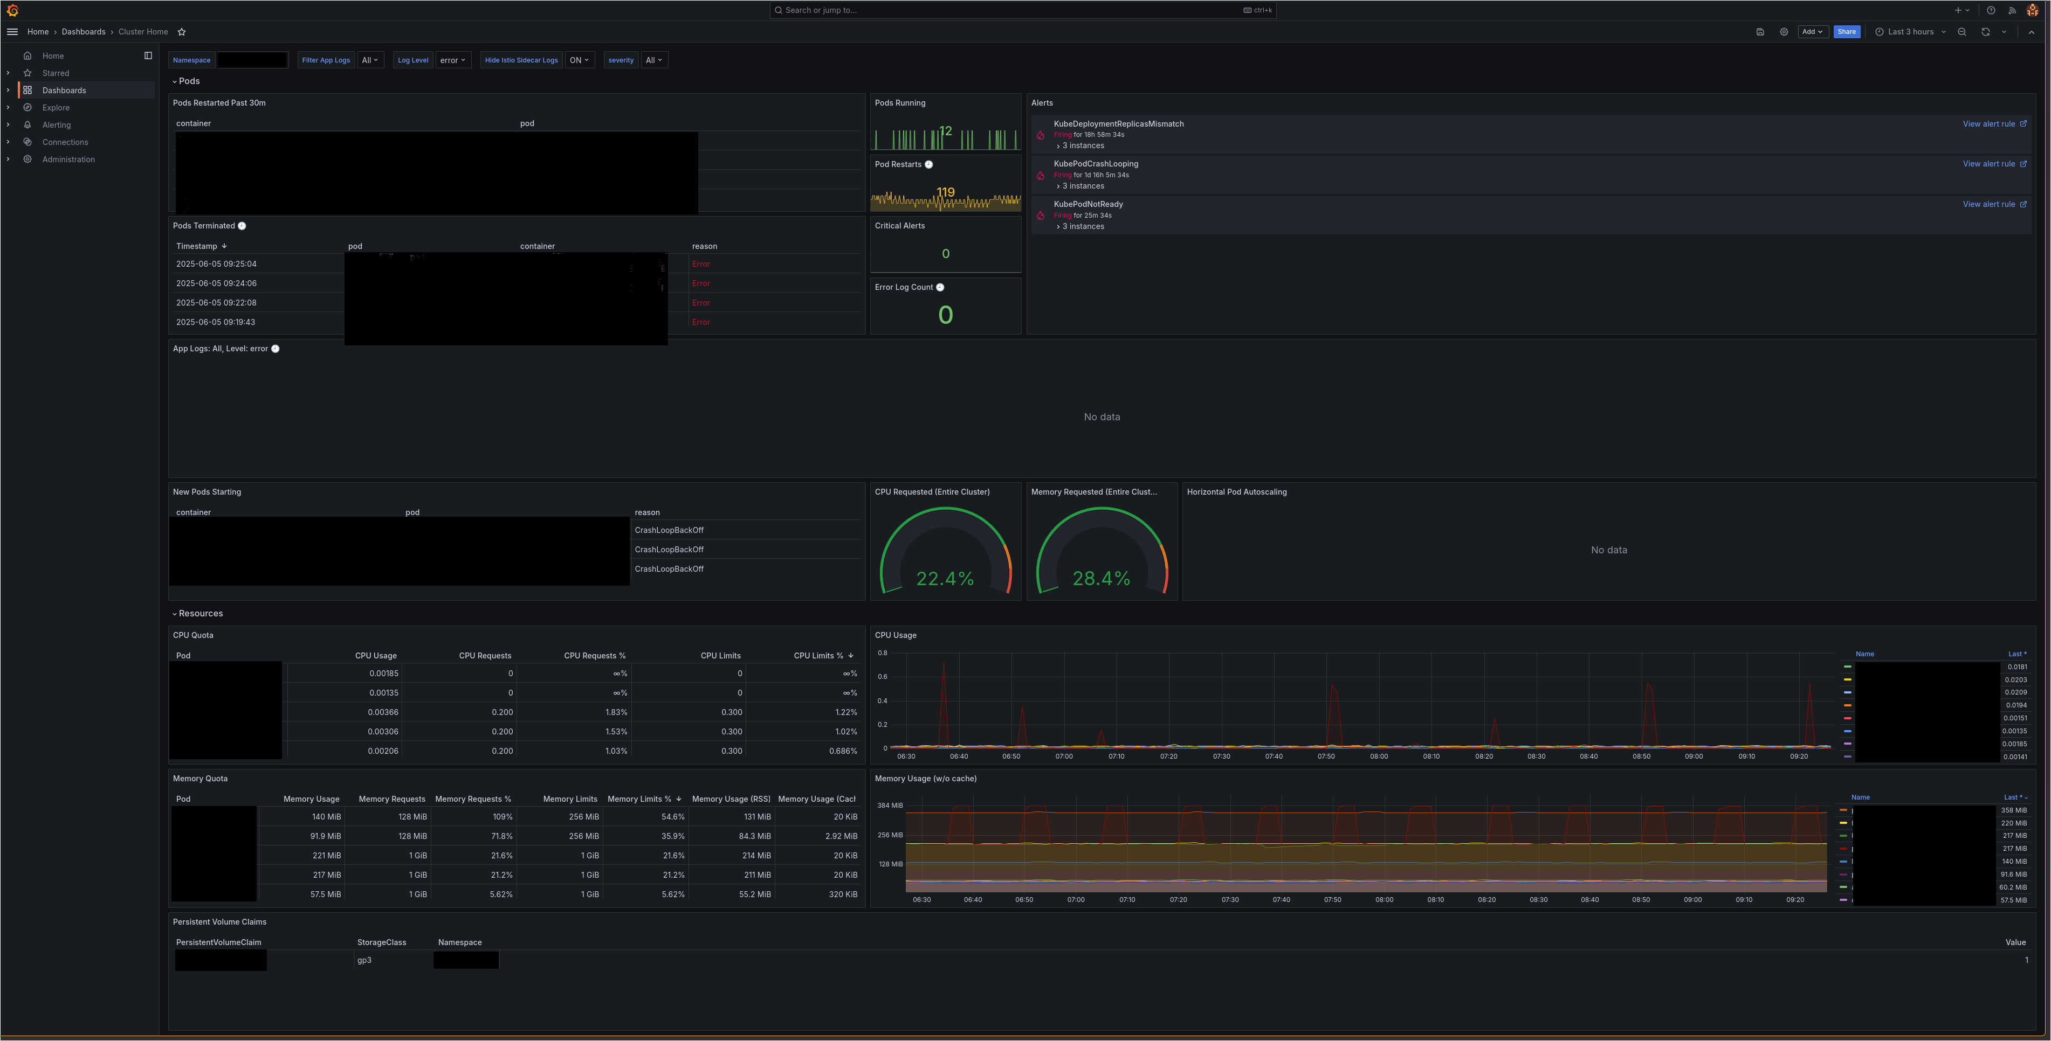Click the Administration gear icon in sidebar
Image resolution: width=2051 pixels, height=1041 pixels.
(x=28, y=159)
